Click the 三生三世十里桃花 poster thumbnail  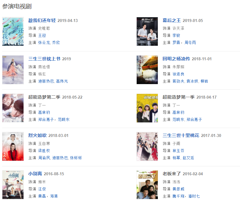click(147, 146)
